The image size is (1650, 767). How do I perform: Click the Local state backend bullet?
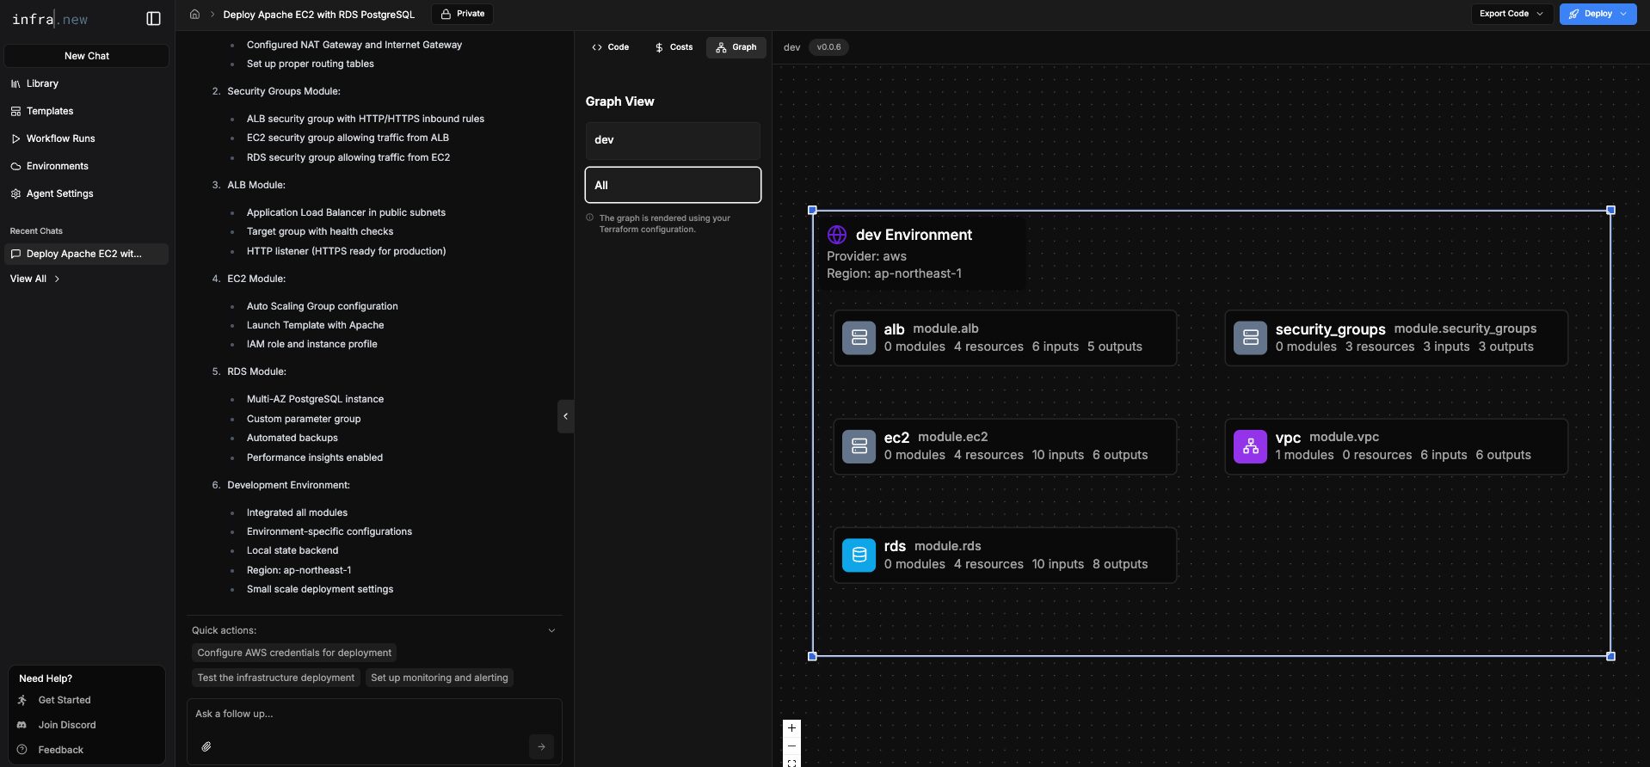[x=292, y=550]
